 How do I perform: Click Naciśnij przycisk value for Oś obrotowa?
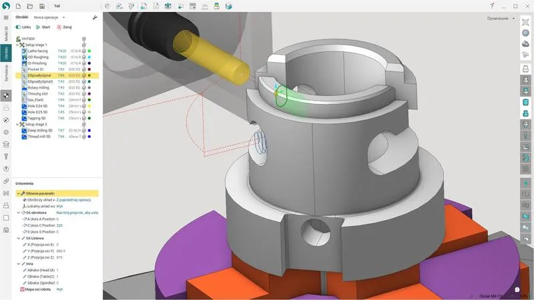pos(77,213)
